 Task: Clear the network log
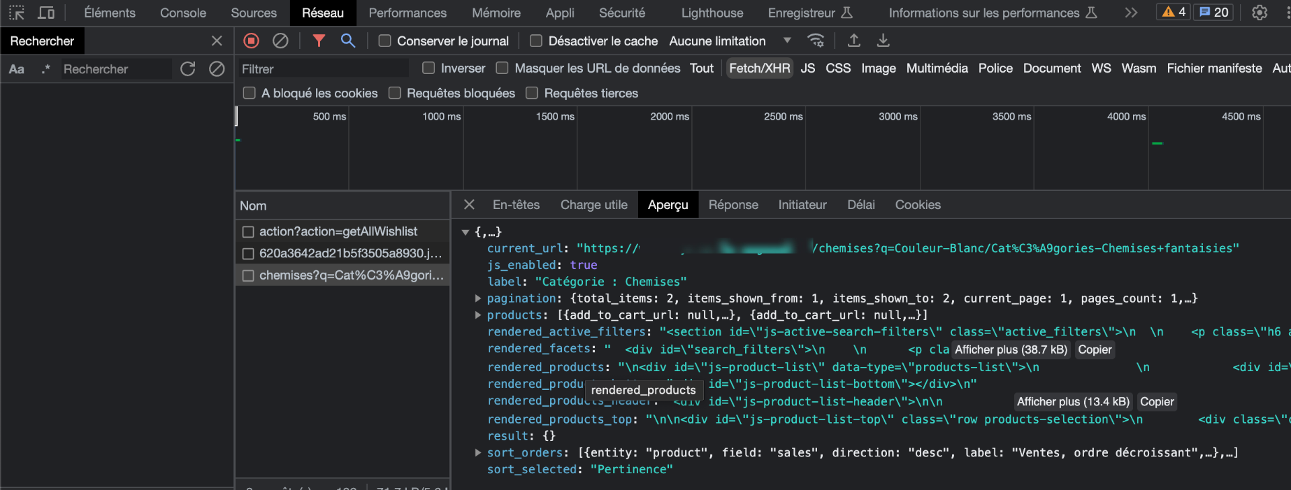280,41
